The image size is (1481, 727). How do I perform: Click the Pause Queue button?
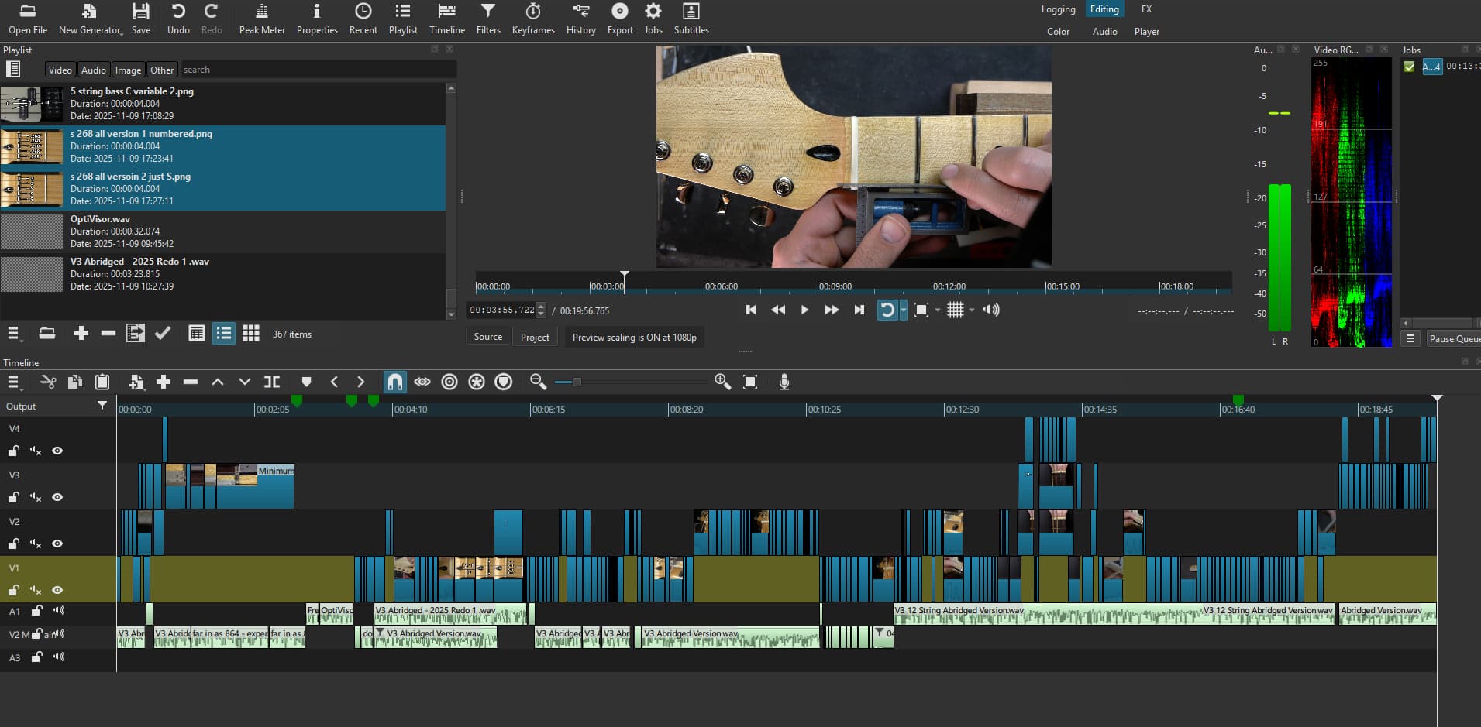pos(1453,338)
